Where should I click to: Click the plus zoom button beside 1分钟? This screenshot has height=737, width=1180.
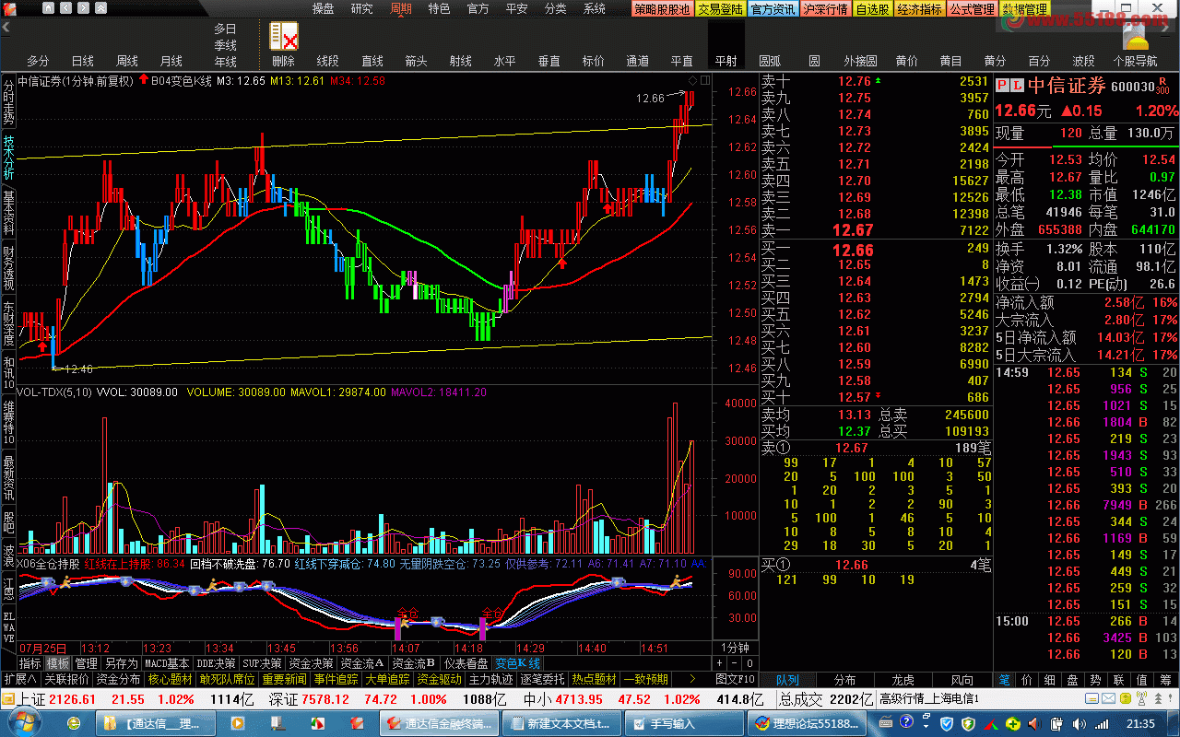720,663
